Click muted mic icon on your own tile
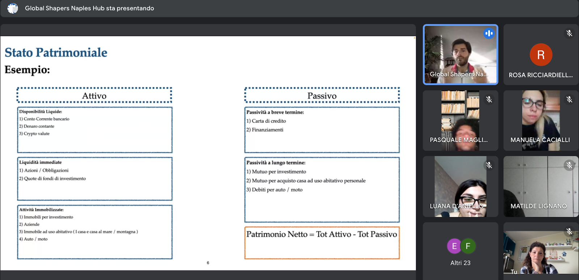Screen dimensions: 579x280 569,231
